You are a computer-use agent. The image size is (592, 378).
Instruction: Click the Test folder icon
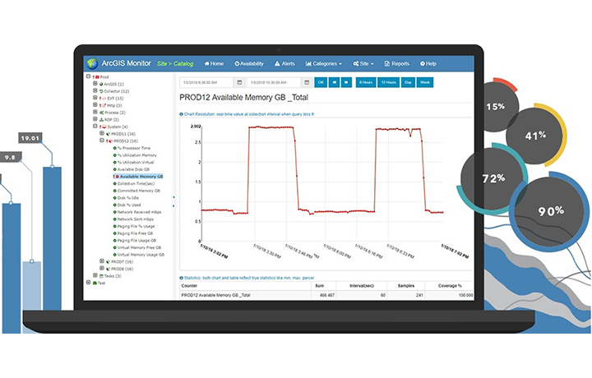[x=95, y=283]
